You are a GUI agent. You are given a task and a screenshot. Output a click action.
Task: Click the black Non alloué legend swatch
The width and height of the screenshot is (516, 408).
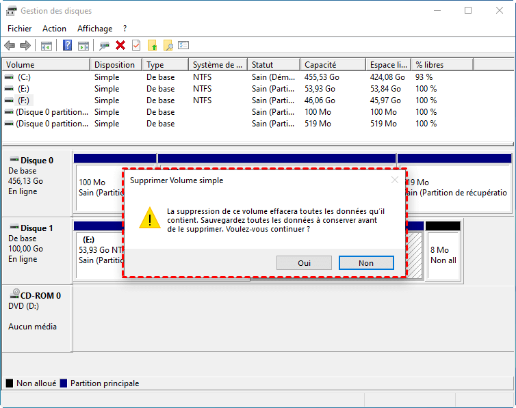coord(10,383)
